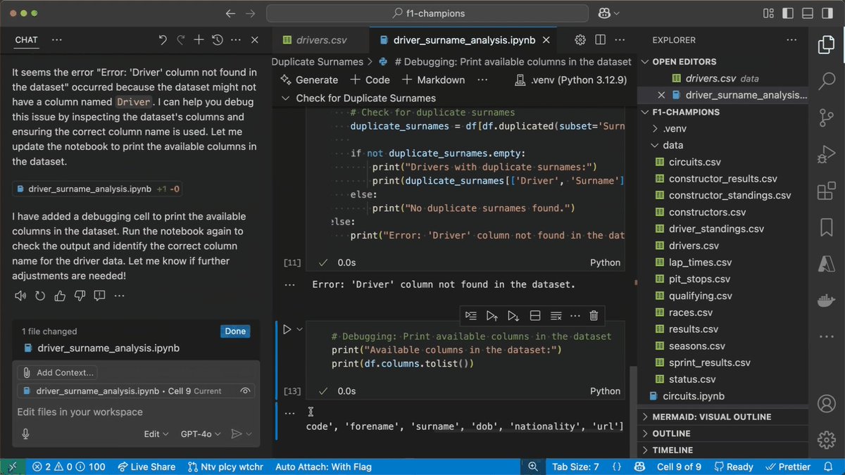845x475 pixels.
Task: Click Generate in notebook toolbar
Action: click(x=309, y=80)
